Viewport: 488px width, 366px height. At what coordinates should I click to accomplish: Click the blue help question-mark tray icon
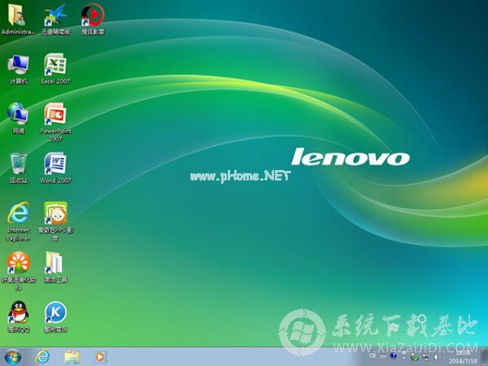[394, 355]
